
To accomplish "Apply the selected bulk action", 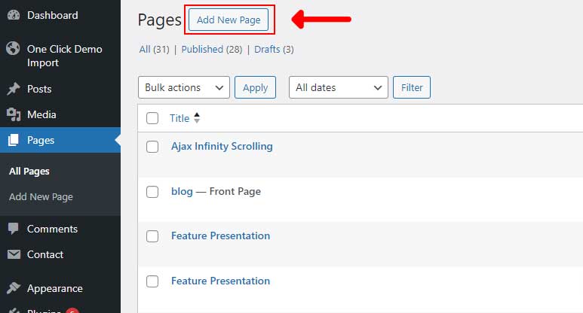I will tap(255, 87).
